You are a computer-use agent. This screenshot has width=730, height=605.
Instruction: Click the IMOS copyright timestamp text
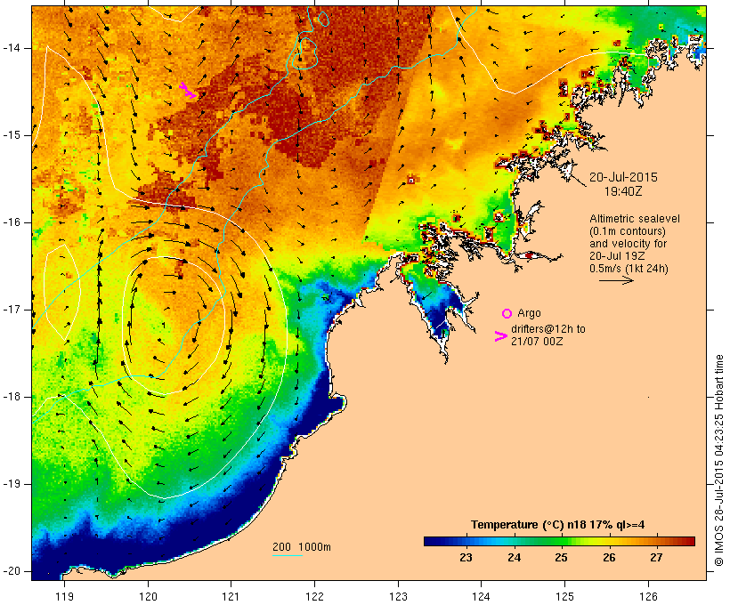(x=719, y=460)
